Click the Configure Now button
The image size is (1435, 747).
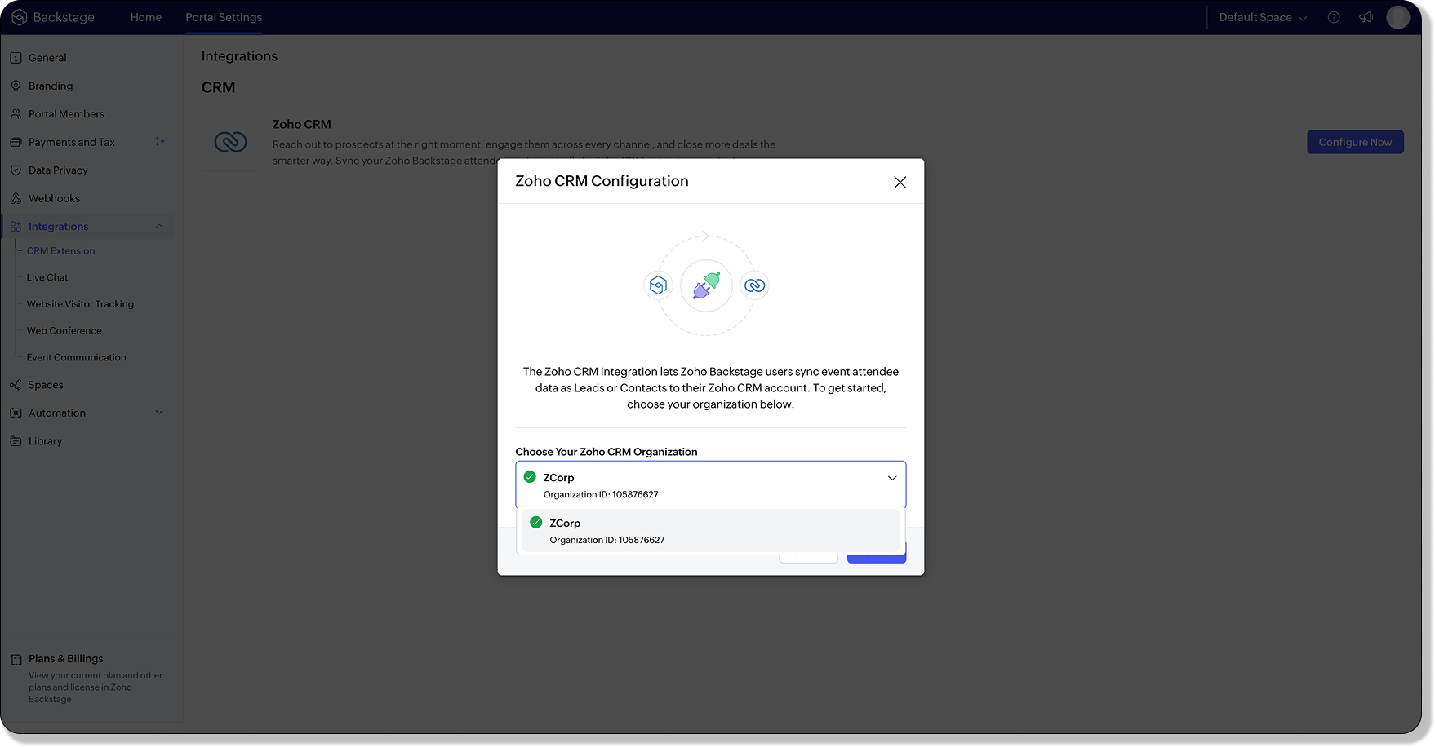tap(1355, 142)
